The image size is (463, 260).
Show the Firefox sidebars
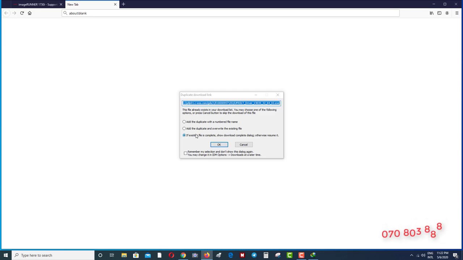click(x=439, y=13)
